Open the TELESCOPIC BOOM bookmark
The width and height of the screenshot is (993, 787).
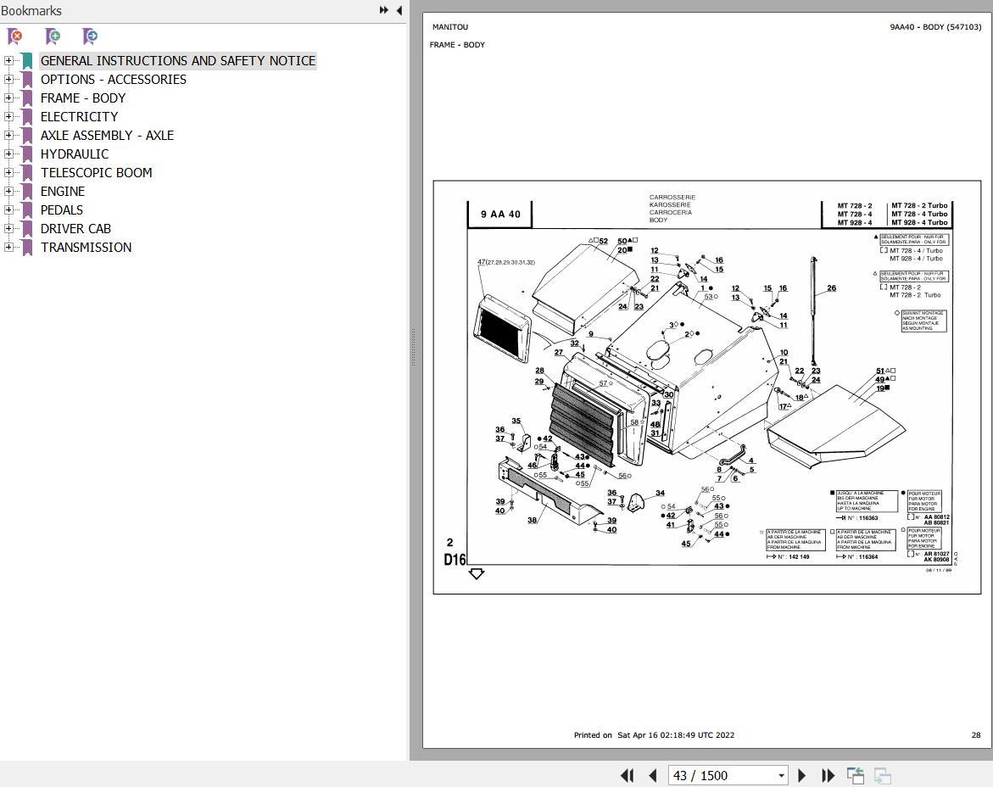tap(97, 173)
